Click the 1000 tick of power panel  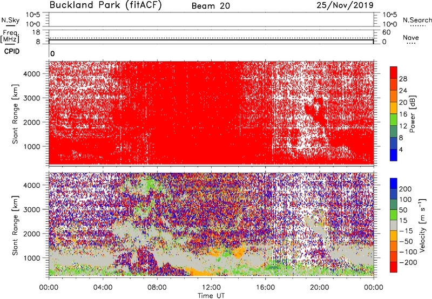pyautogui.click(x=32, y=146)
